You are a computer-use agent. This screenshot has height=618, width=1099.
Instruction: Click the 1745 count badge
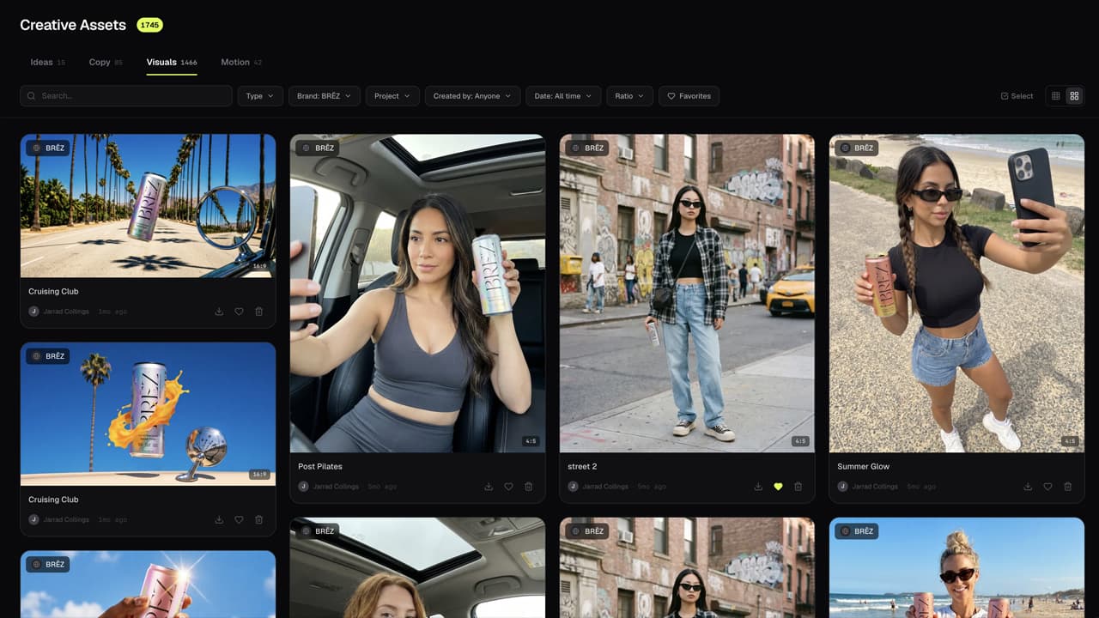point(150,25)
